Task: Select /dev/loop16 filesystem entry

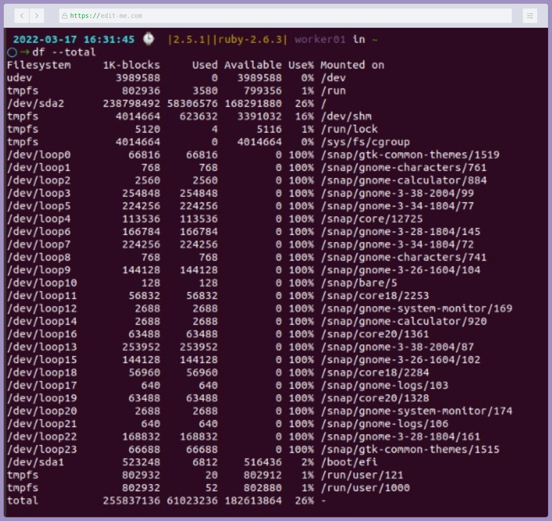Action: 42,334
